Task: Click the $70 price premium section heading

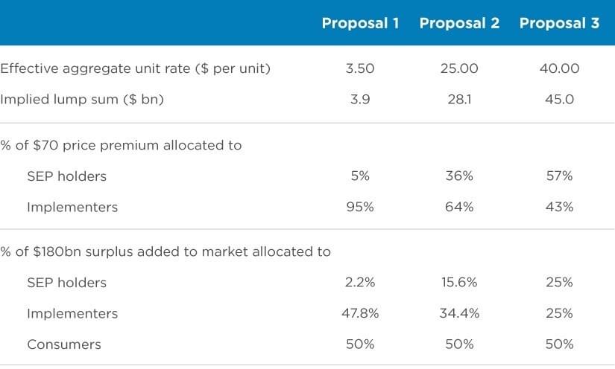Action: coord(121,145)
